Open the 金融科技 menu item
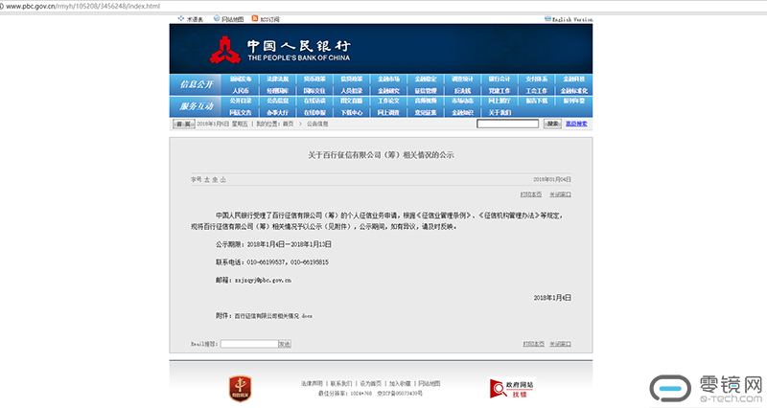Viewport: 767px width, 408px height. coord(573,79)
